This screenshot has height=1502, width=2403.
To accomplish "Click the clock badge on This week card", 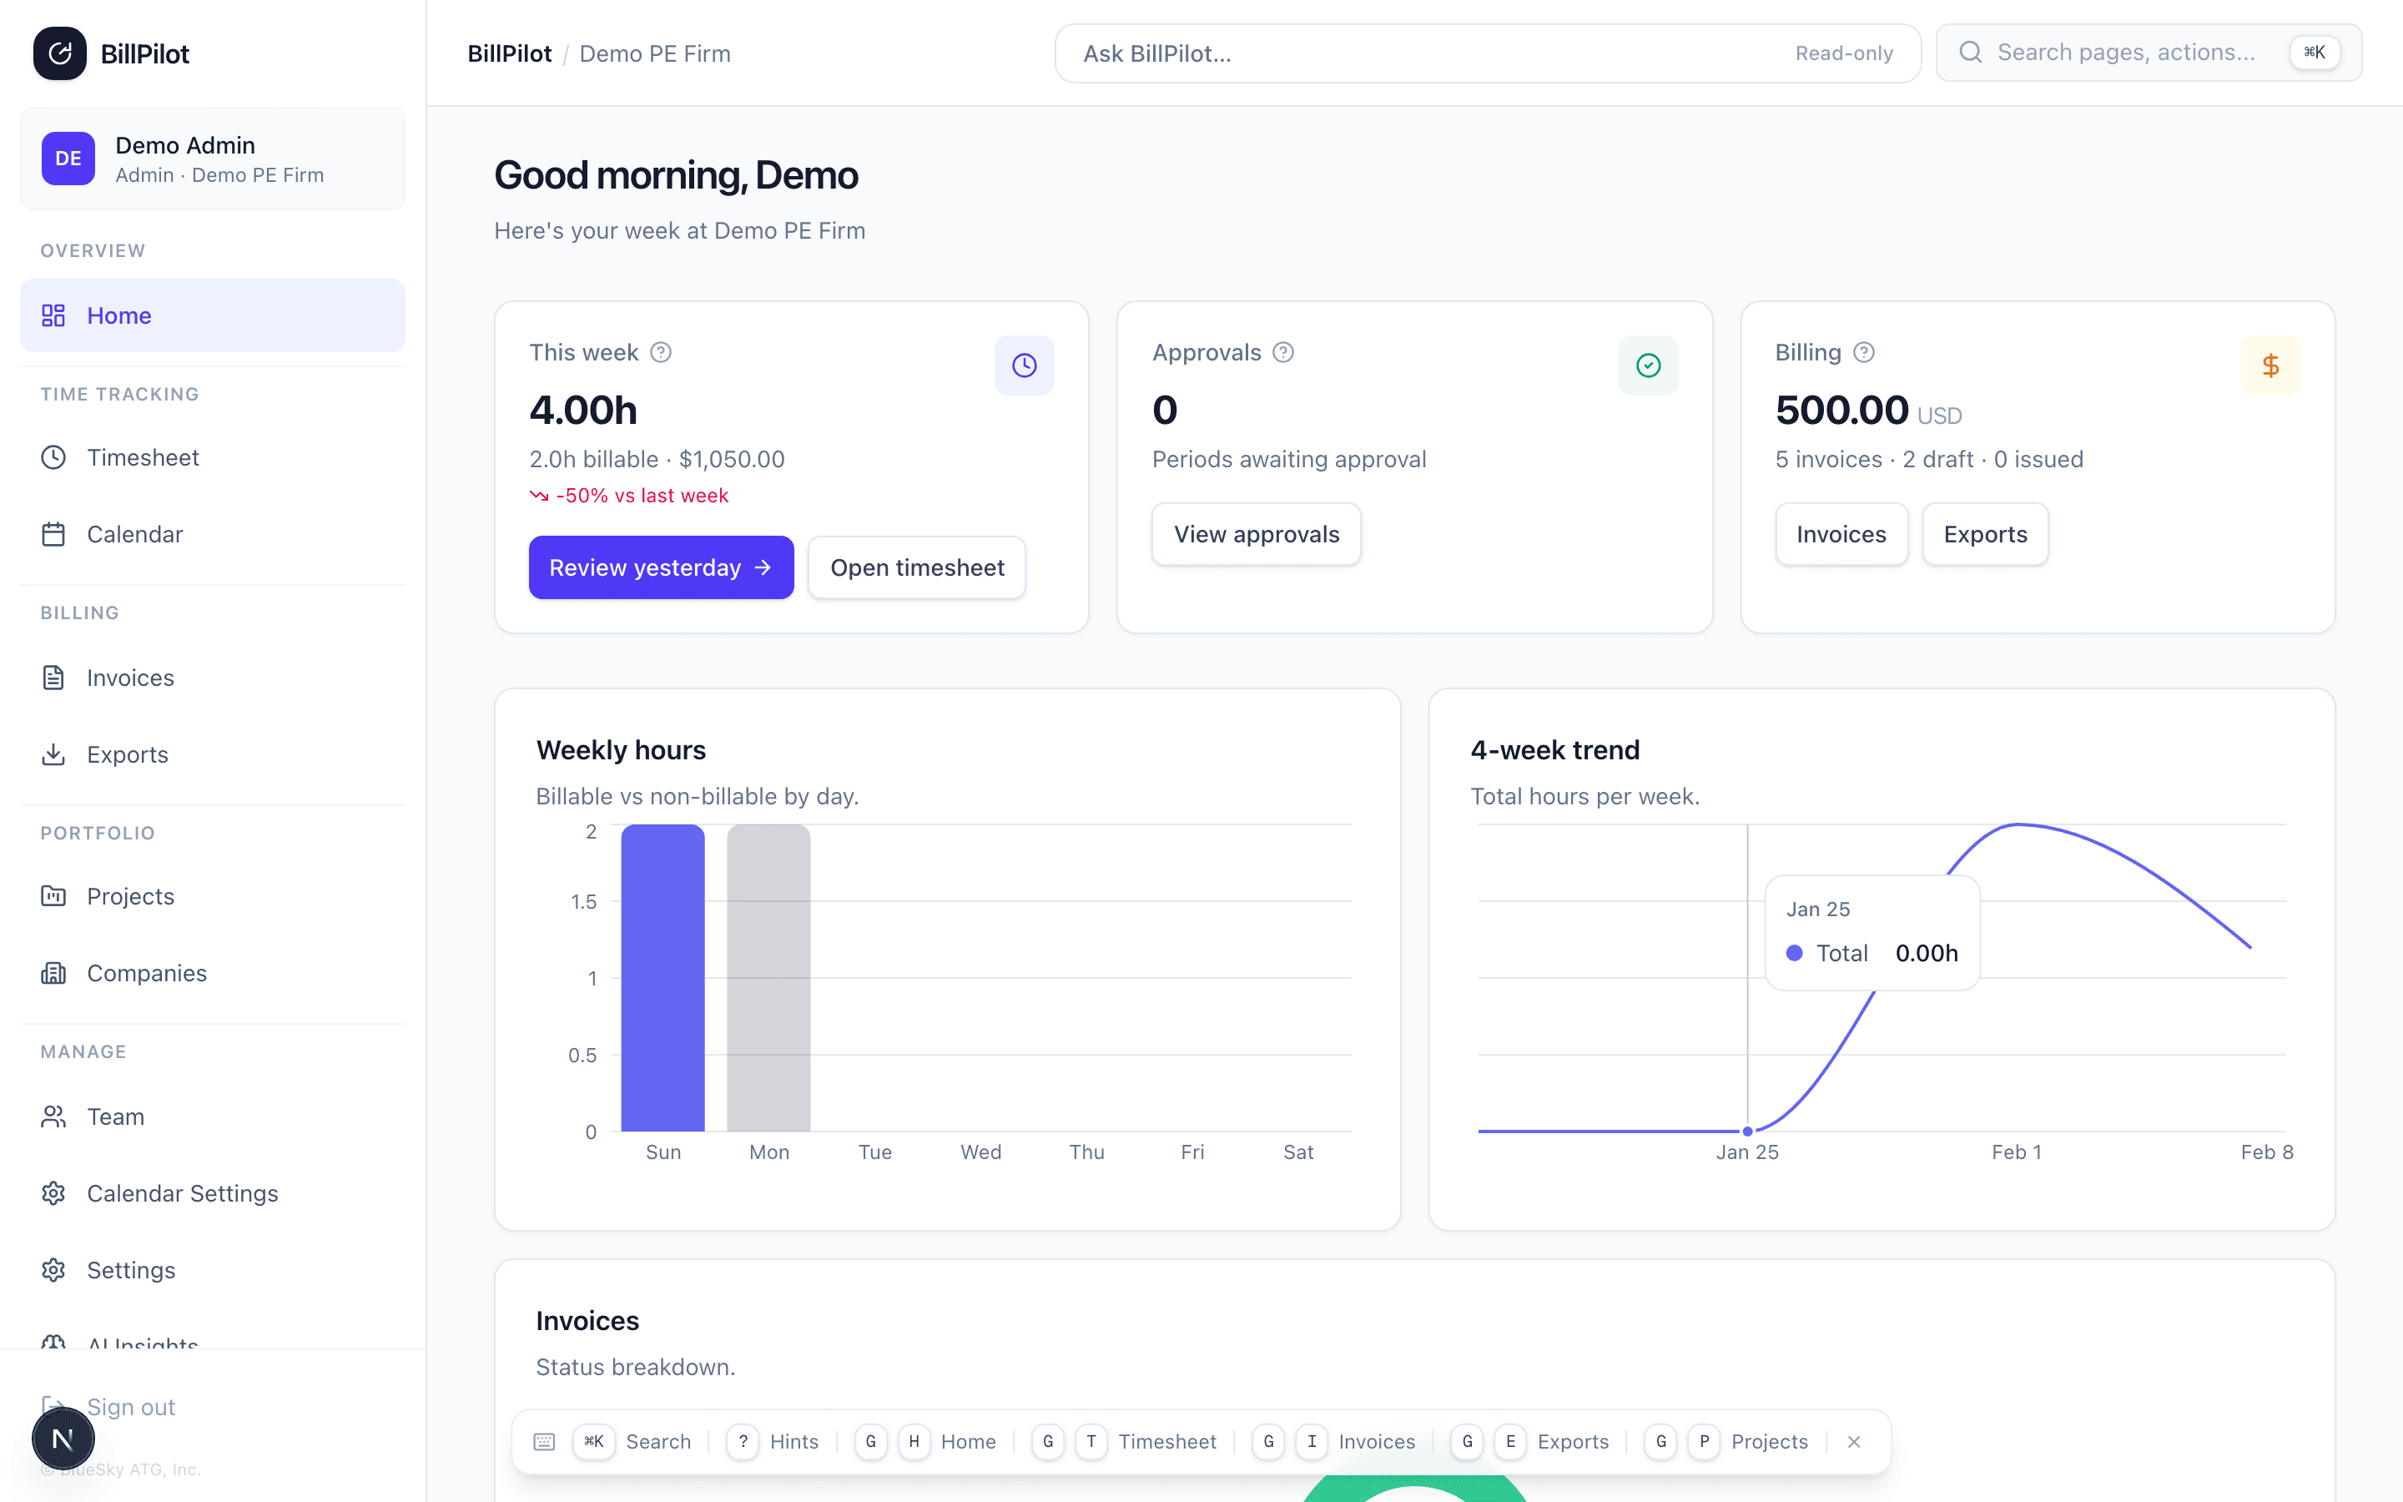I will click(x=1025, y=365).
